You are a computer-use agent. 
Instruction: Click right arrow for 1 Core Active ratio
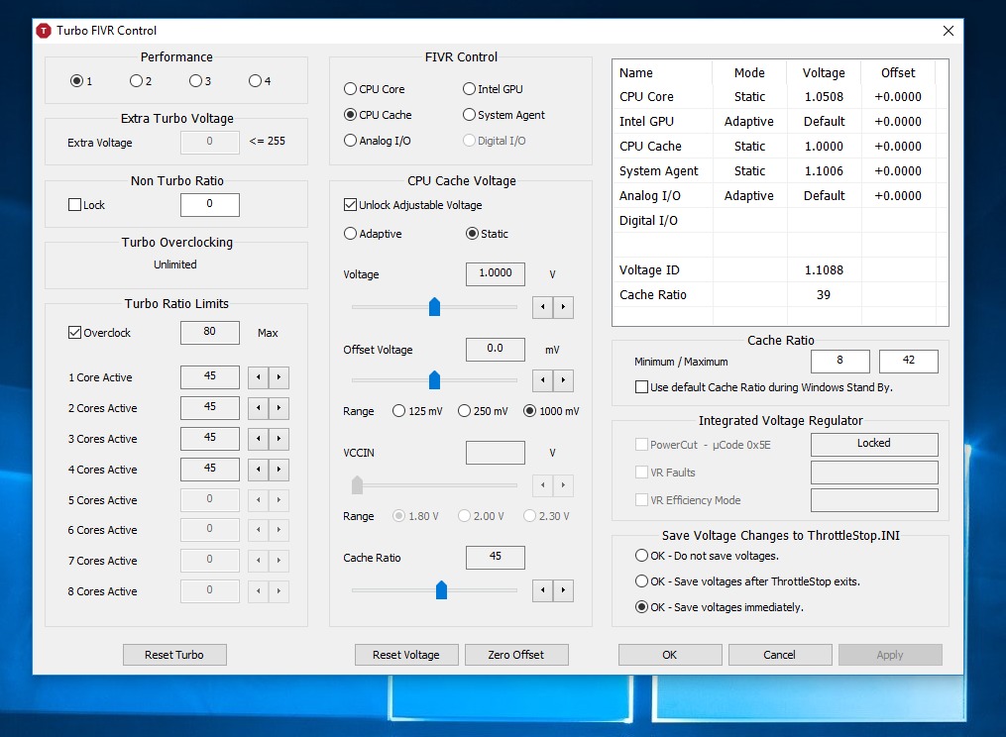tap(279, 377)
